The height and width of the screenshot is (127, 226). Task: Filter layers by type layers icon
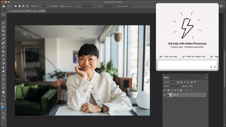pyautogui.click(x=185, y=82)
